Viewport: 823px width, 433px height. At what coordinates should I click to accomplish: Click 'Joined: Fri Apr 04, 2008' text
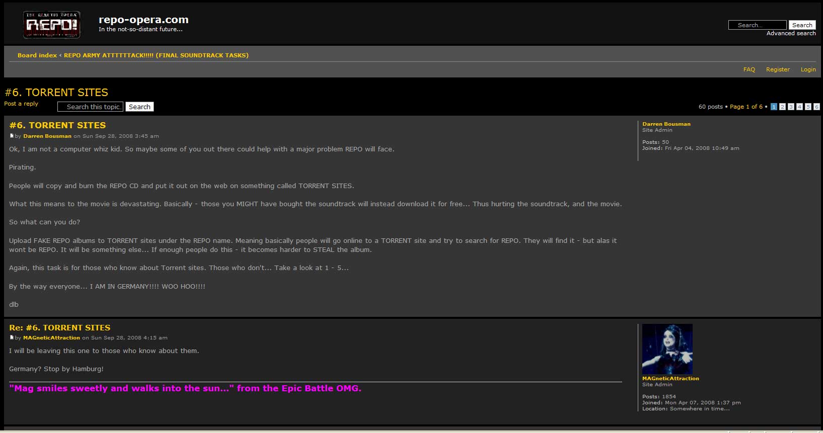[691, 148]
